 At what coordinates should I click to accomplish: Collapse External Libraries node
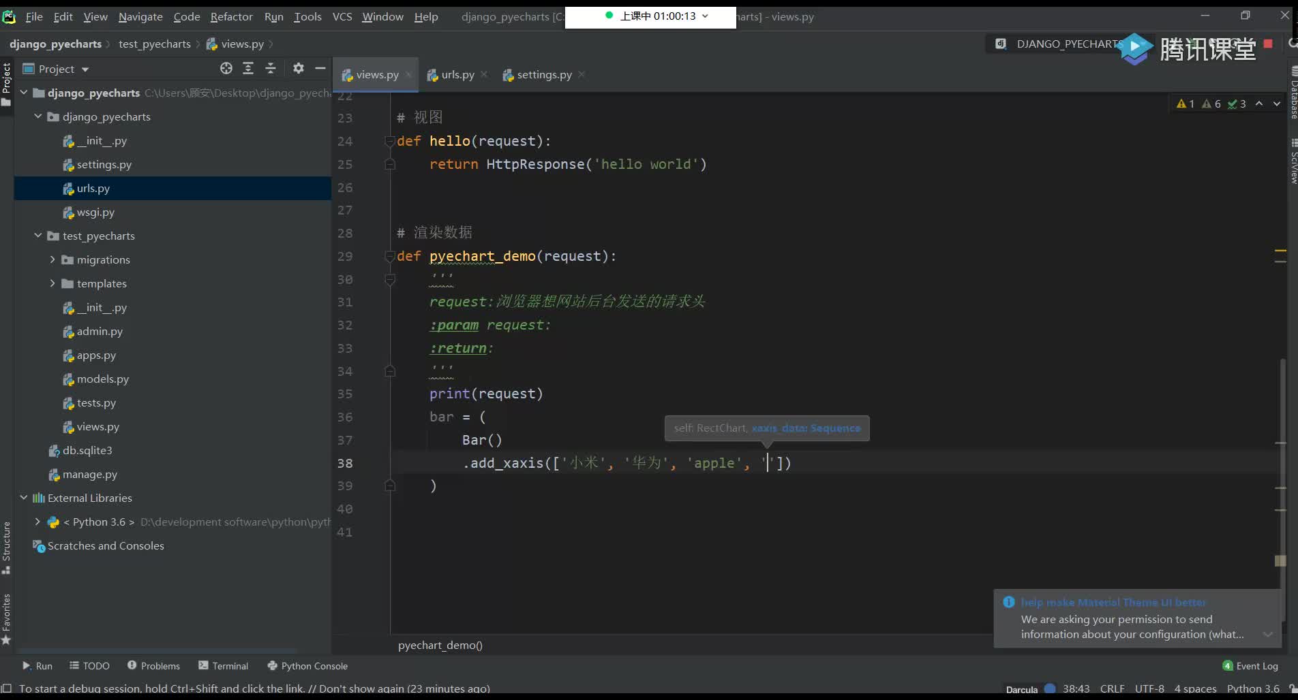[x=24, y=498]
